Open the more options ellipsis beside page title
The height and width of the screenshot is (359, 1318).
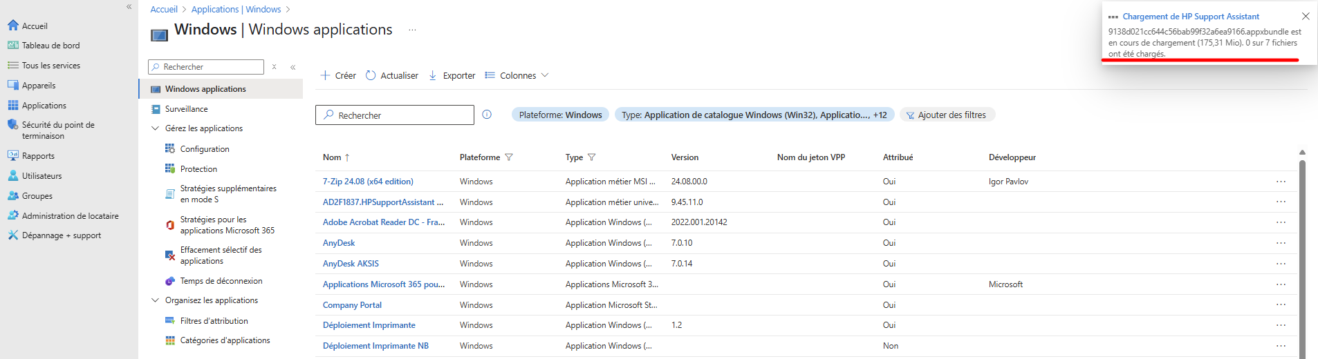[413, 30]
